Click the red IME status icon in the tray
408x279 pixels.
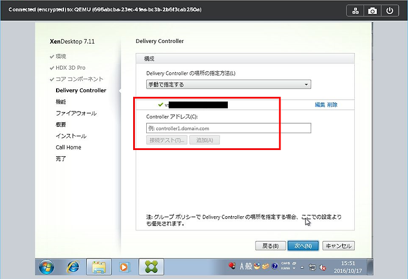232,266
